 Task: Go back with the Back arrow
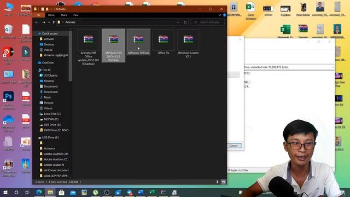37,22
